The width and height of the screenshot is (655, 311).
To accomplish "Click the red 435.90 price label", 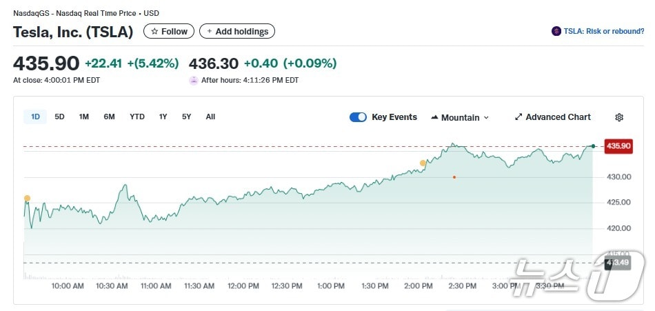I will coord(617,146).
